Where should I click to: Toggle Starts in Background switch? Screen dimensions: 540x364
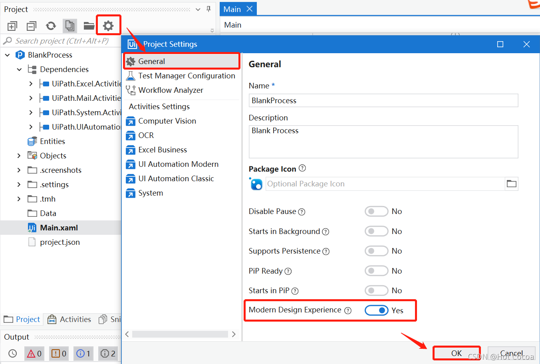point(376,231)
